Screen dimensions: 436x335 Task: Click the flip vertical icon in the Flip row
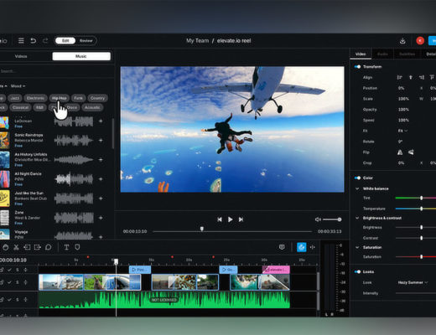pyautogui.click(x=411, y=152)
